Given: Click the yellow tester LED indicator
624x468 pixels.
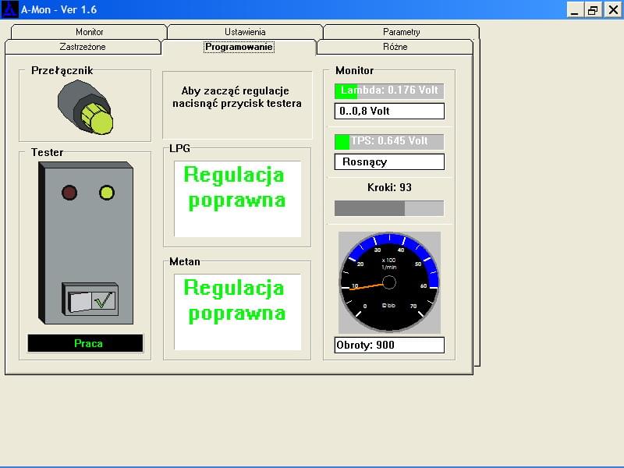Looking at the screenshot, I should coord(107,192).
